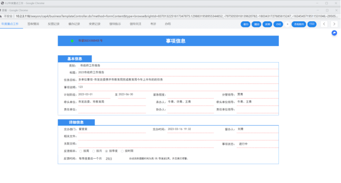
Task: Select the 按季度 feedback frequency radio
Action: [107, 151]
